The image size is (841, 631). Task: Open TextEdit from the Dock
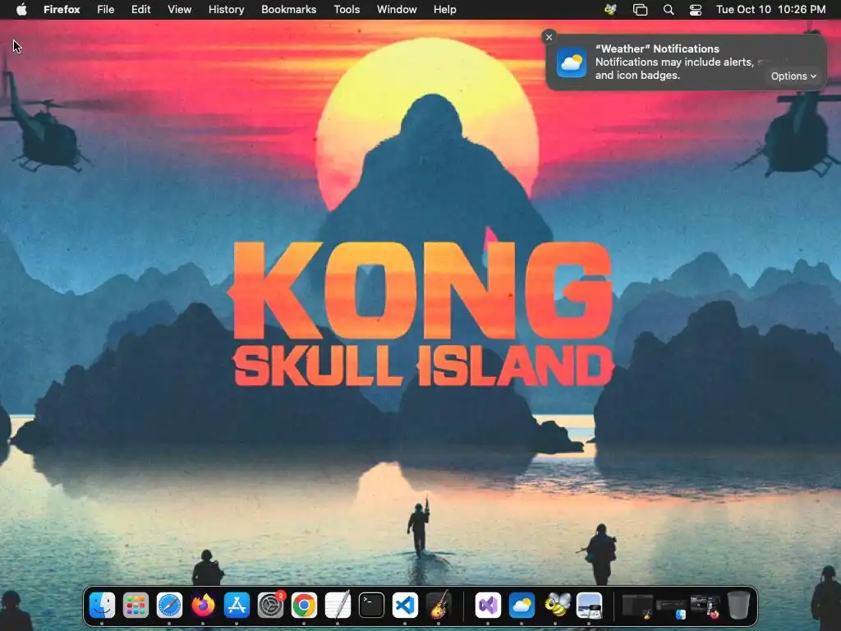[338, 606]
